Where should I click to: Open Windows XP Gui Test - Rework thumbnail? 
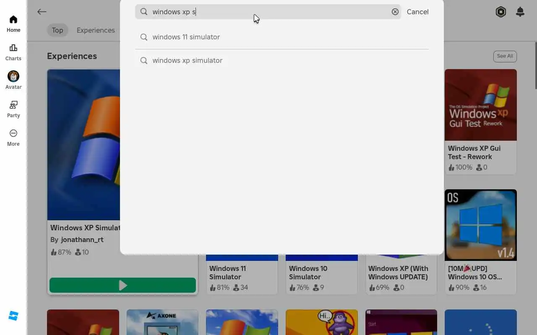481,105
